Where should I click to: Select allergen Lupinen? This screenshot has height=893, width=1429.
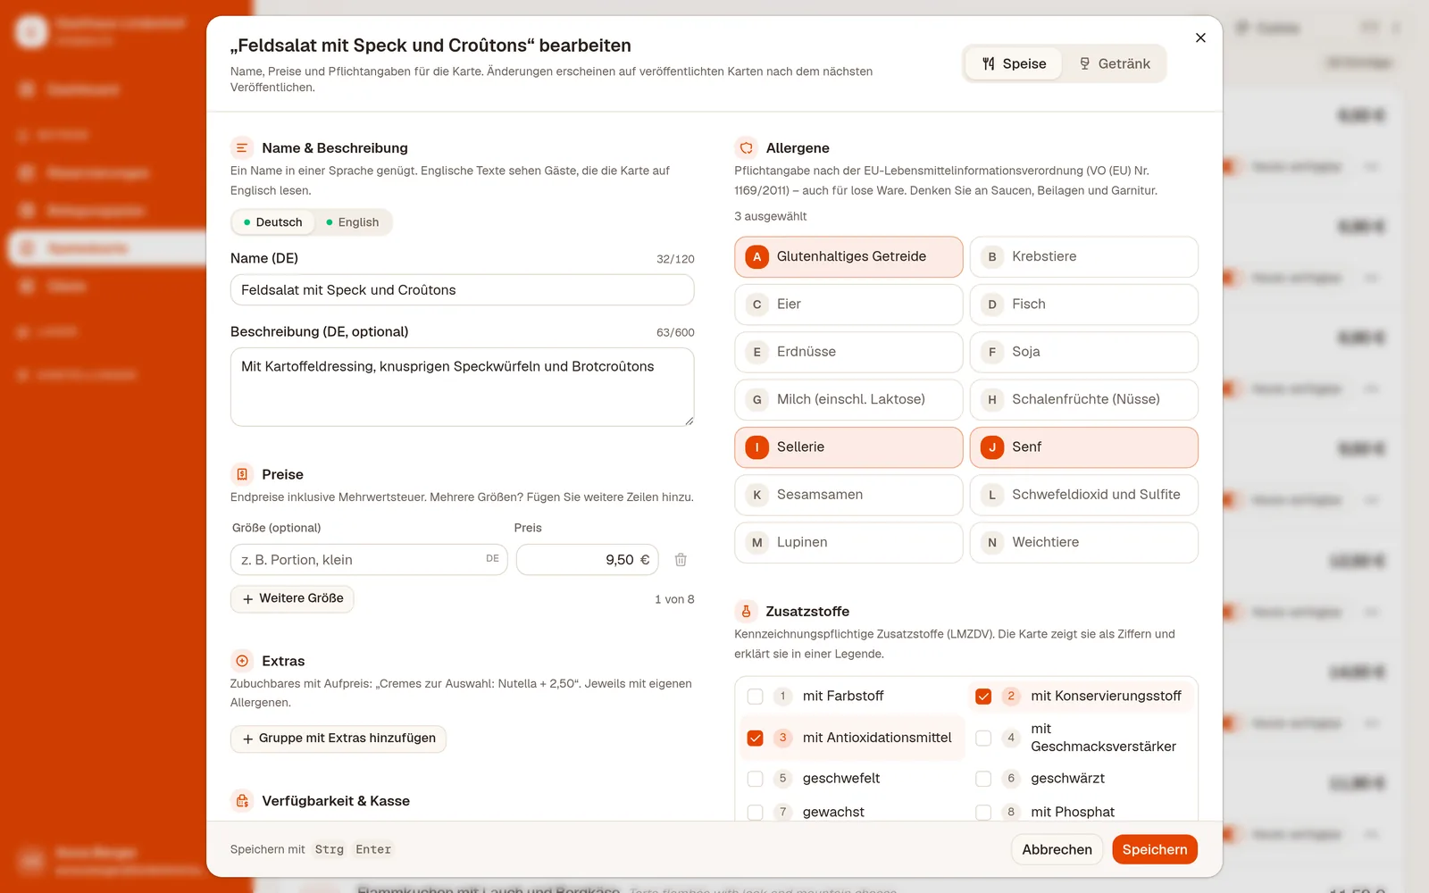(848, 543)
